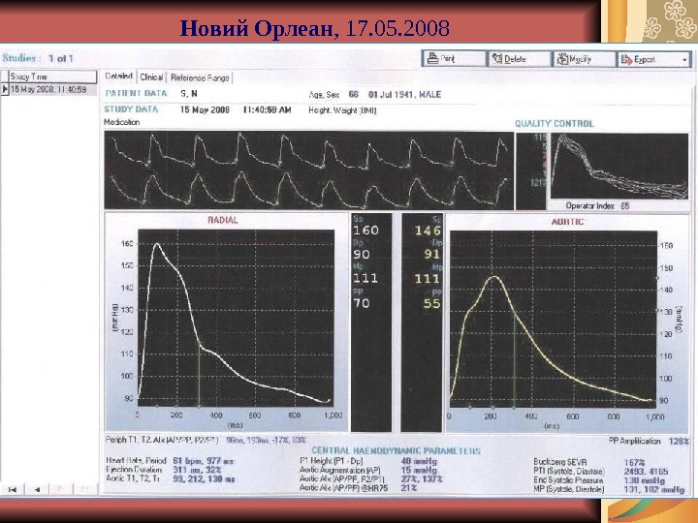Click the Aortic waveform chart

(553, 319)
